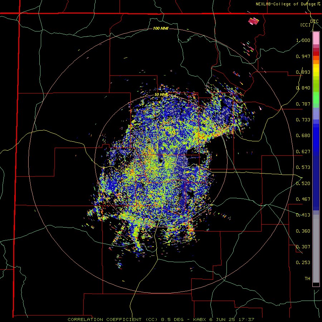Click the 0.520 legend value
322x322 pixels.
(x=303, y=184)
